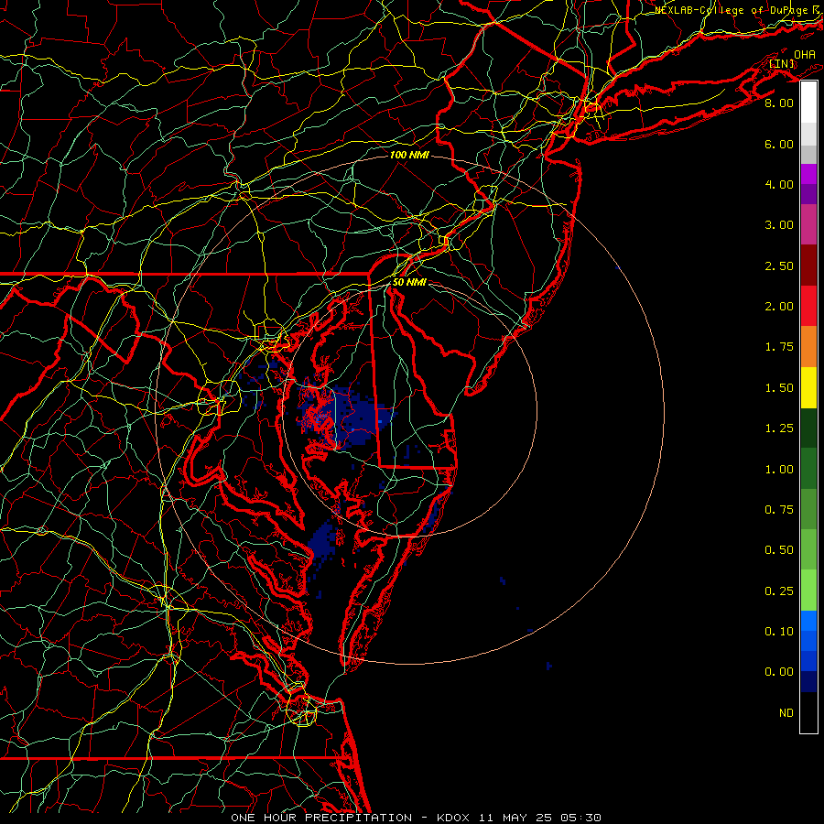Click the 0.10 legend value
The height and width of the screenshot is (824, 824).
tap(779, 632)
